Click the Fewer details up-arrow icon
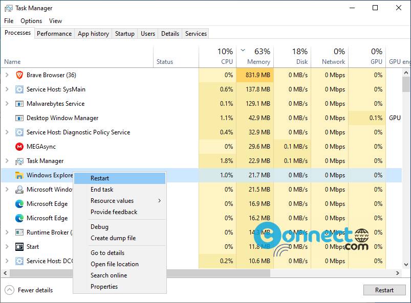The height and width of the screenshot is (303, 411). (9, 290)
